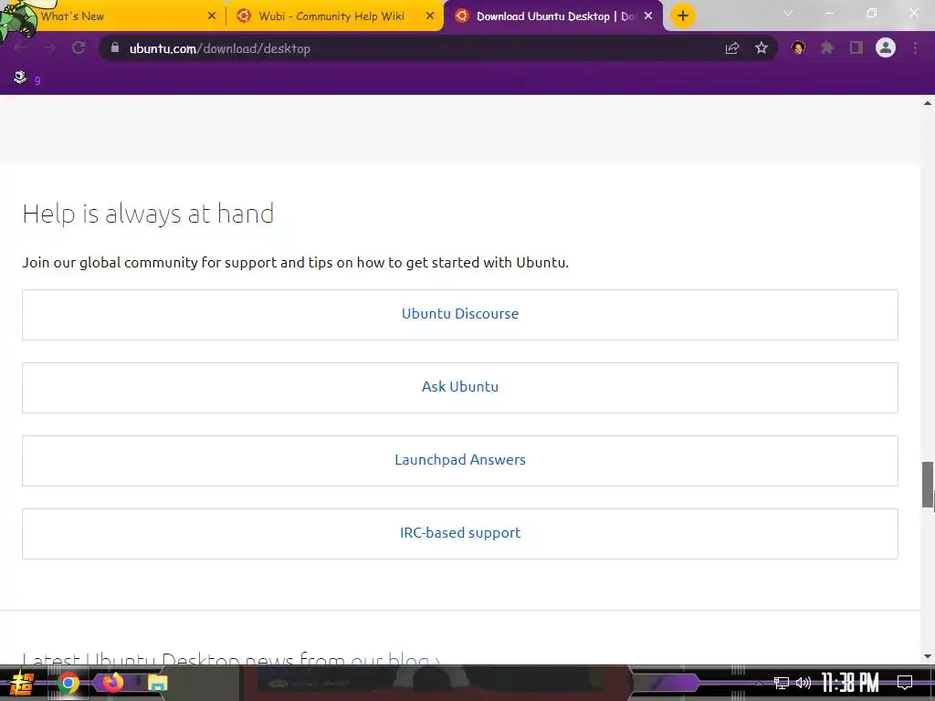Click the 'Help is always at hand' heading
The image size is (935, 701).
pyautogui.click(x=148, y=214)
